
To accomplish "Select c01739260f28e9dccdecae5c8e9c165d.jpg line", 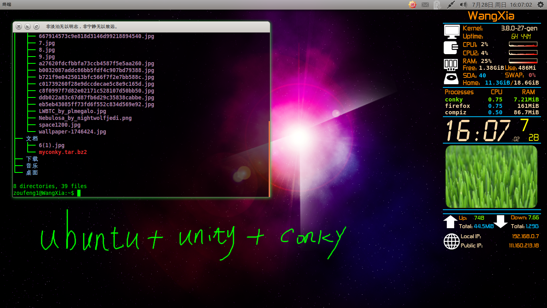I will pyautogui.click(x=97, y=84).
